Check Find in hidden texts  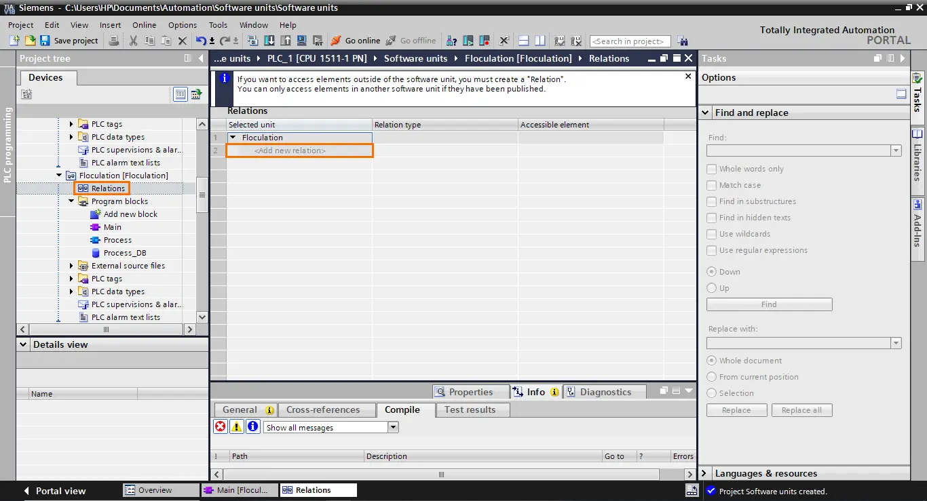(x=712, y=218)
